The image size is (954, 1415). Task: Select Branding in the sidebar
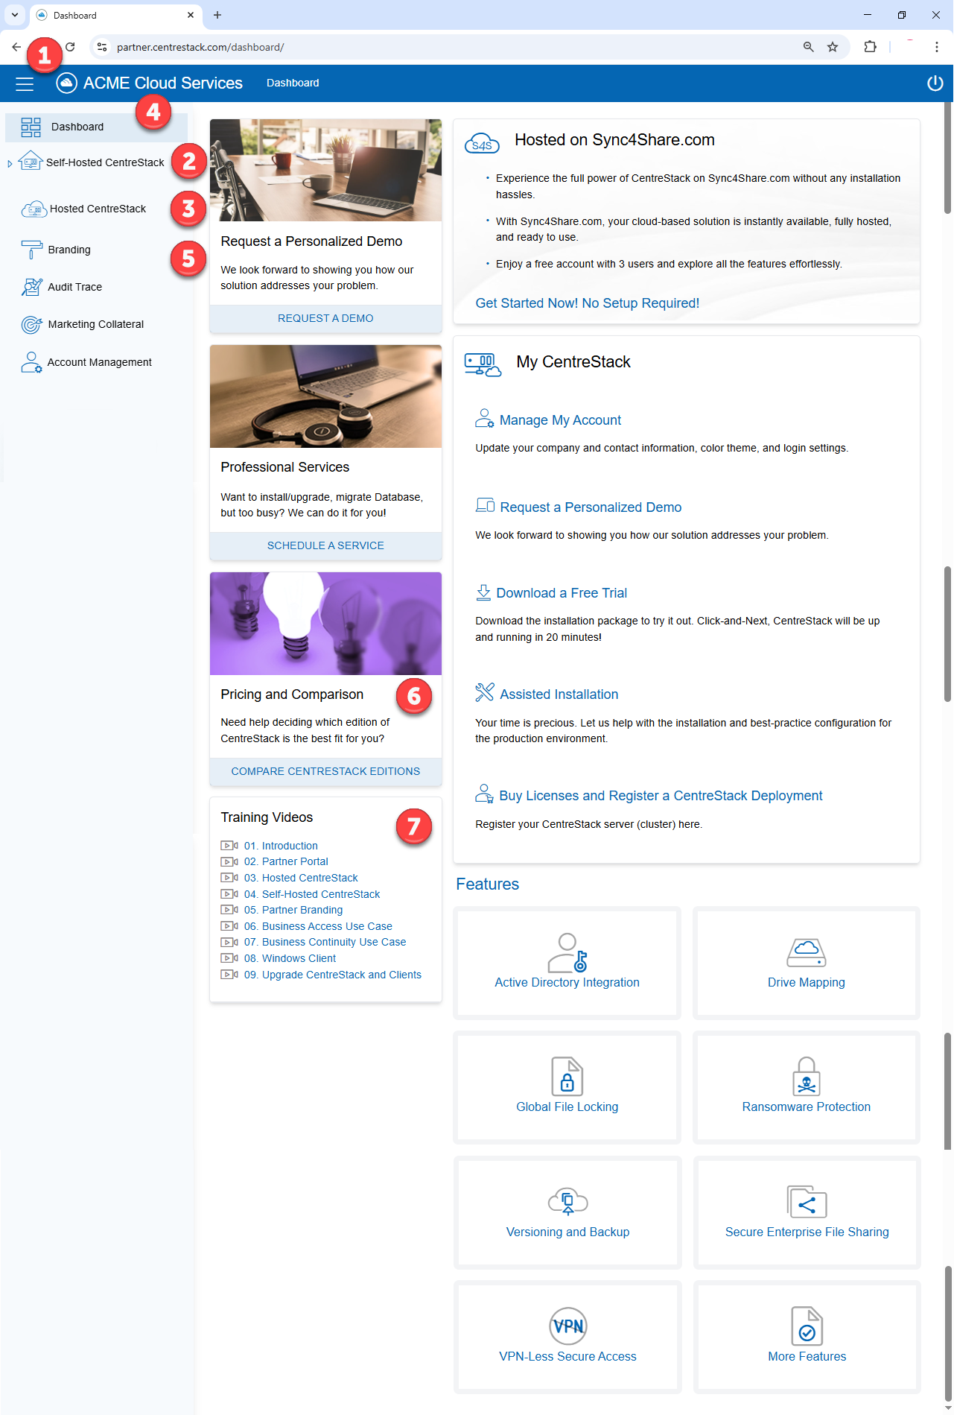tap(69, 250)
